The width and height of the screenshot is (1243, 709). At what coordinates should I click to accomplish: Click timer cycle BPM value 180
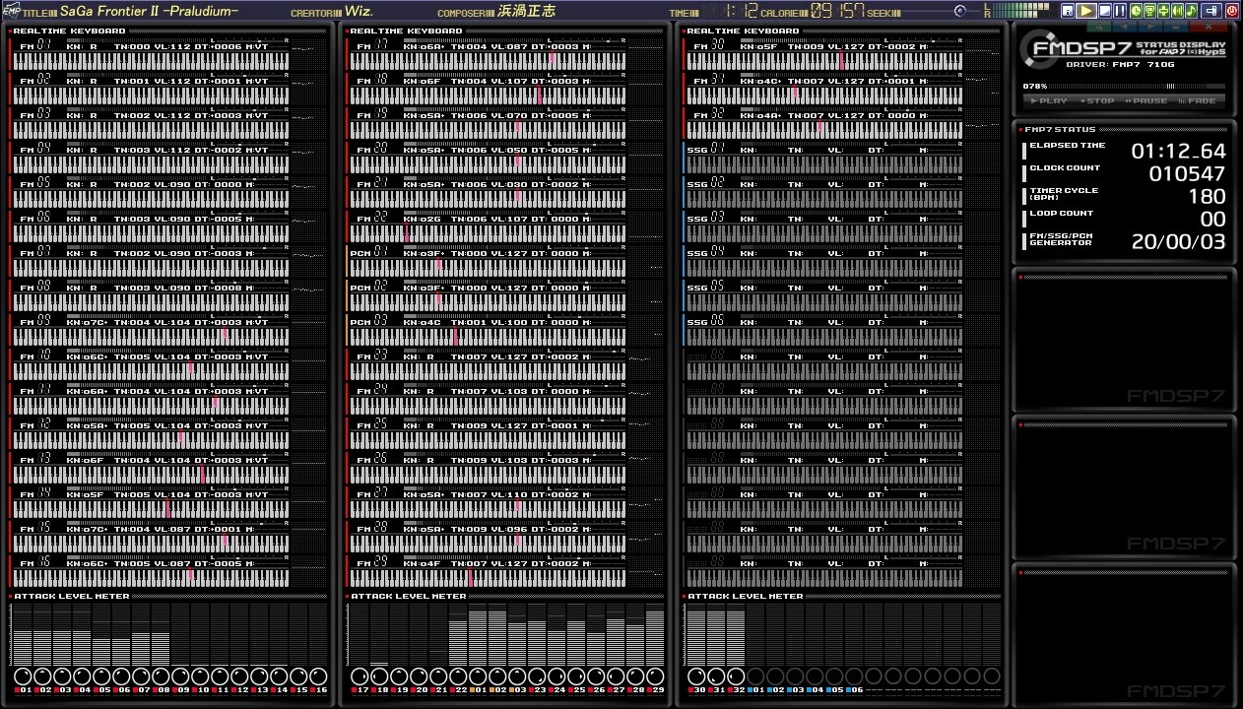1207,197
